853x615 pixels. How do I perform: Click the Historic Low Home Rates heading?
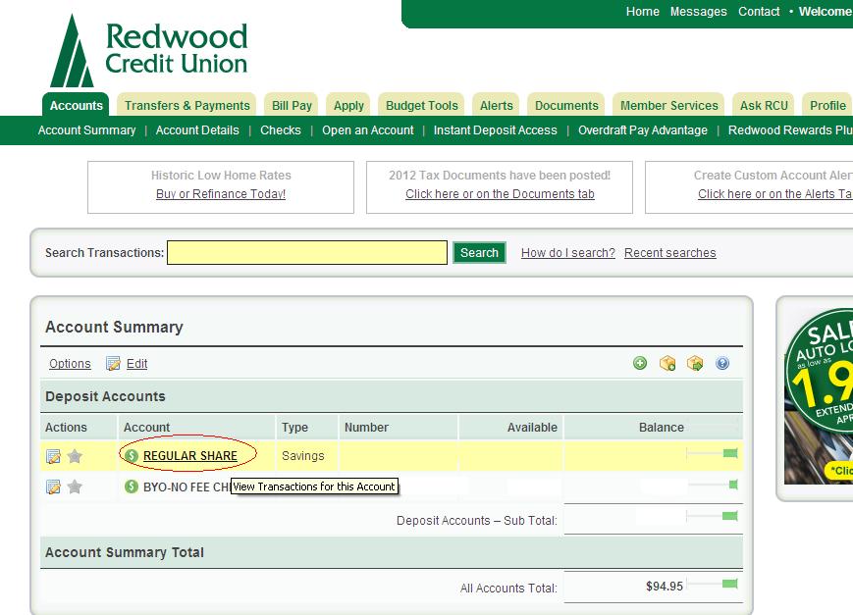click(221, 176)
